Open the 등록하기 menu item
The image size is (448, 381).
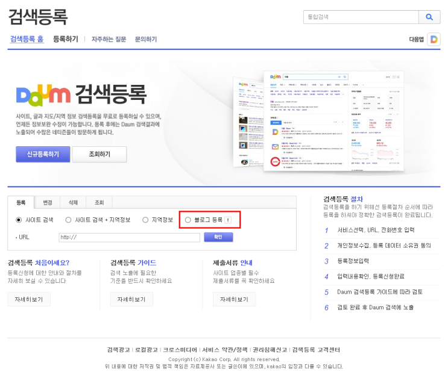click(66, 39)
